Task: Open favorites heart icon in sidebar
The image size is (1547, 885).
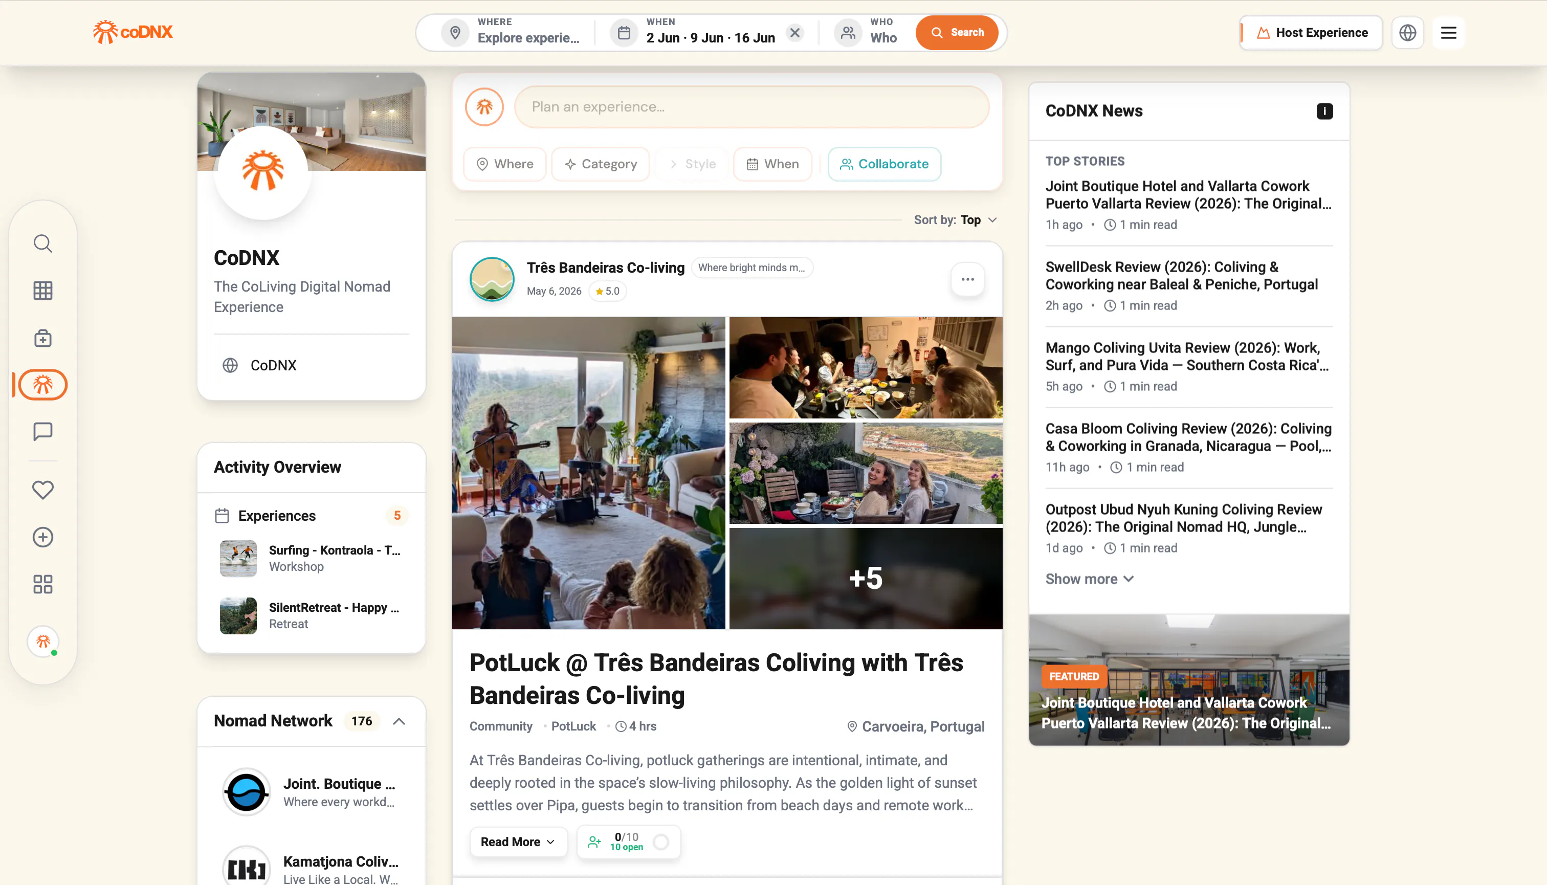Action: (42, 490)
